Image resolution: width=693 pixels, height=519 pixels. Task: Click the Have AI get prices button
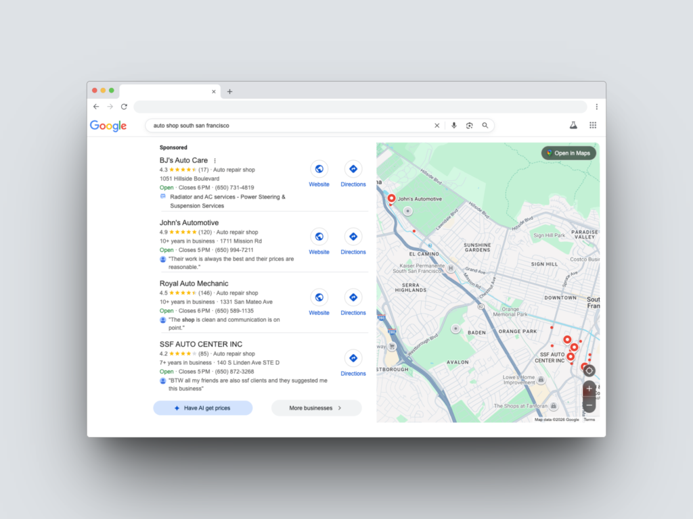pos(202,407)
